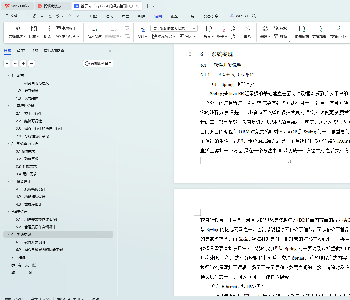The image size is (350, 300).
Task: Open the 文件 menu
Action: click(12, 16)
